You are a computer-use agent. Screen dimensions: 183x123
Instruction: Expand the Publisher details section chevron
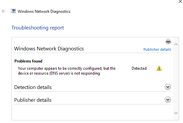[168, 100]
